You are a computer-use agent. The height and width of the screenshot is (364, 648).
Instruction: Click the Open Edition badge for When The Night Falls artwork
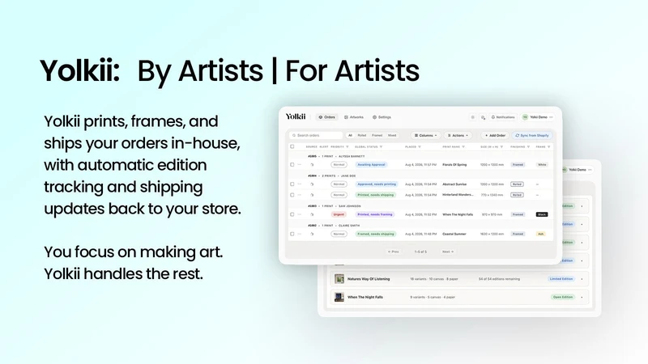coord(563,297)
